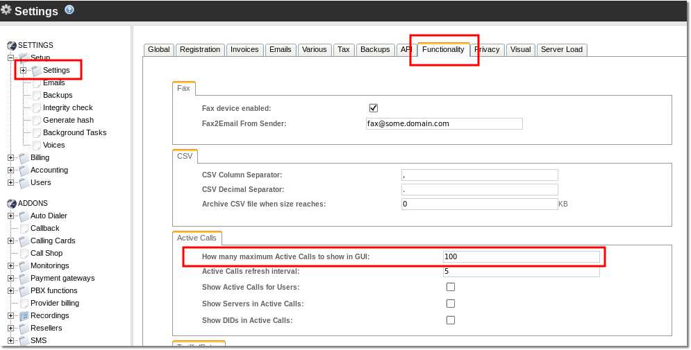
Task: Switch to the Invoices tab
Action: [244, 49]
